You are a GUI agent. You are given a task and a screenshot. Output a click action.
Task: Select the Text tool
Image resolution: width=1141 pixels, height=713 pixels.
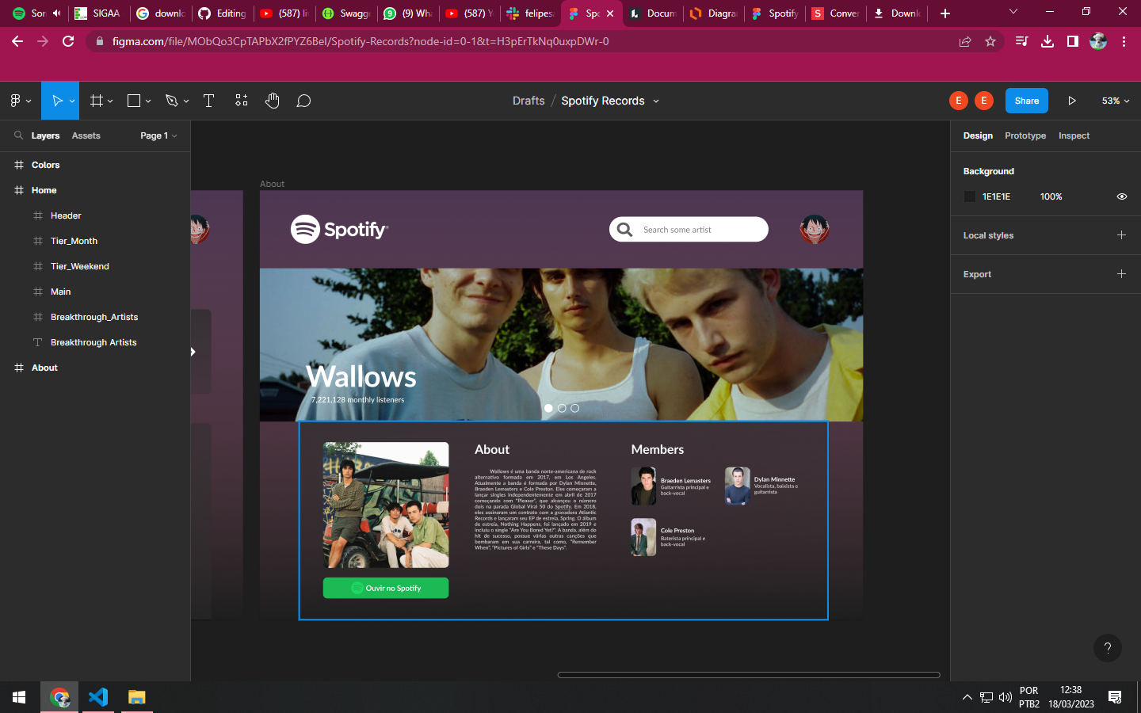(x=208, y=101)
